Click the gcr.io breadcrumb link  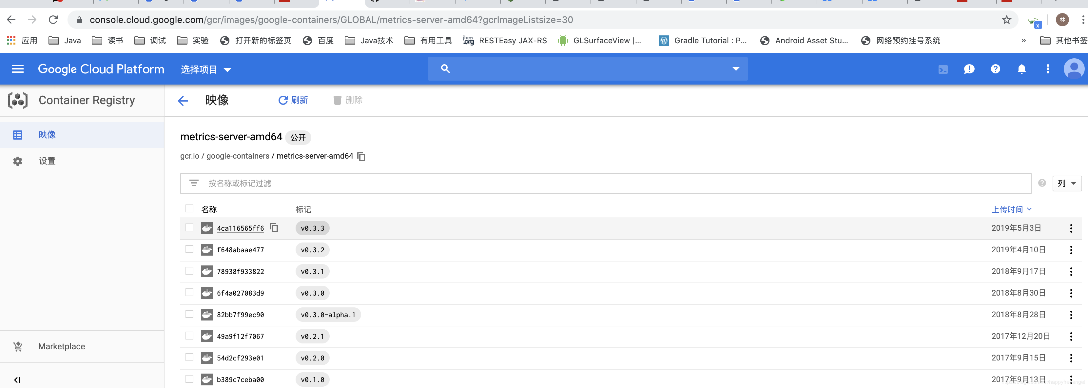(190, 156)
